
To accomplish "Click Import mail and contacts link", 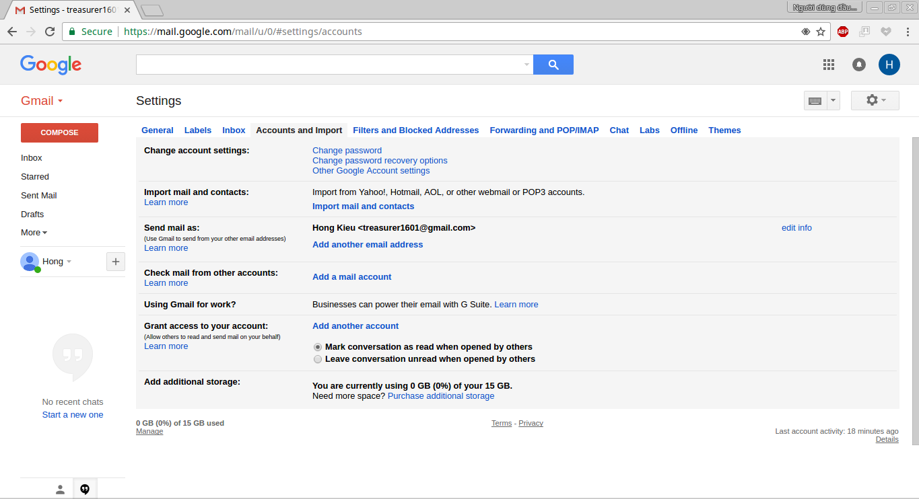I will click(364, 206).
